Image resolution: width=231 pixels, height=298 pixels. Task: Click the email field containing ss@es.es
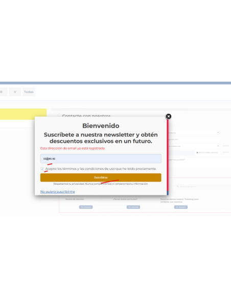click(101, 159)
